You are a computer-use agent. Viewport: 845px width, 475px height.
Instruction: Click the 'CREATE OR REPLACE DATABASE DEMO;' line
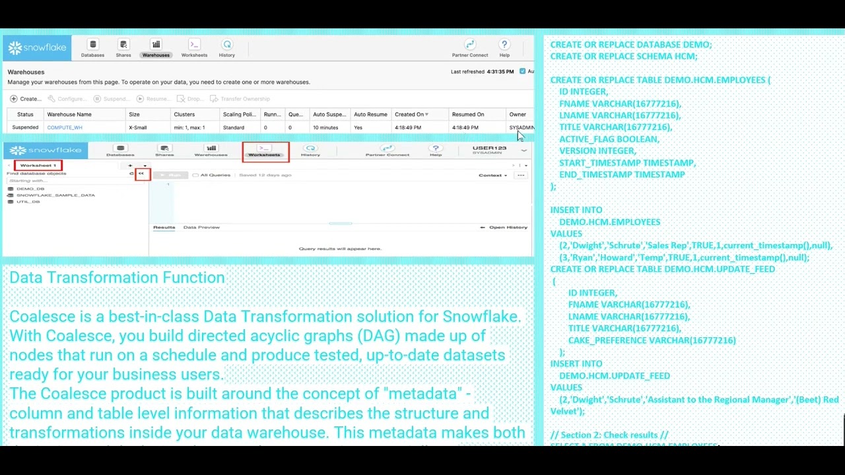(631, 45)
